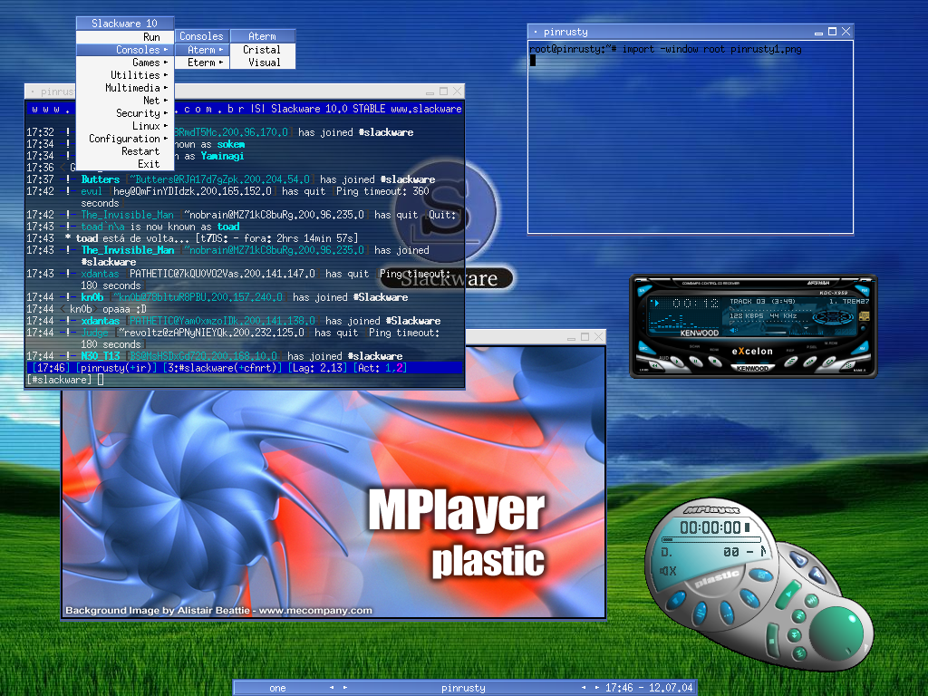Click the green play button on MPlayer remote
The height and width of the screenshot is (696, 928).
click(788, 594)
